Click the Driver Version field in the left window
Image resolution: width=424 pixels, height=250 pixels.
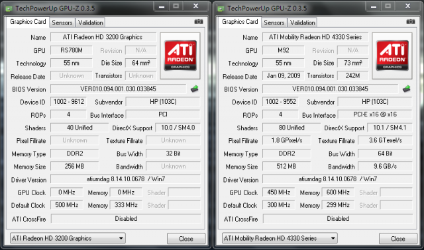[125, 179]
